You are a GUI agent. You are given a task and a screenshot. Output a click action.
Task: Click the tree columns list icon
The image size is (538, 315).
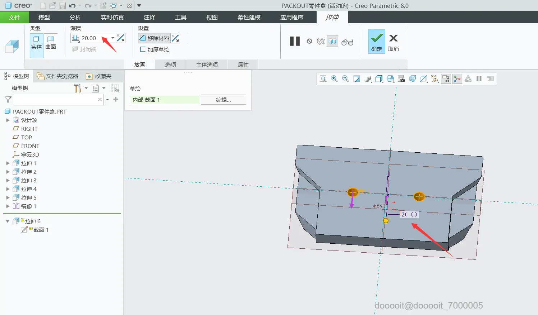pos(95,88)
